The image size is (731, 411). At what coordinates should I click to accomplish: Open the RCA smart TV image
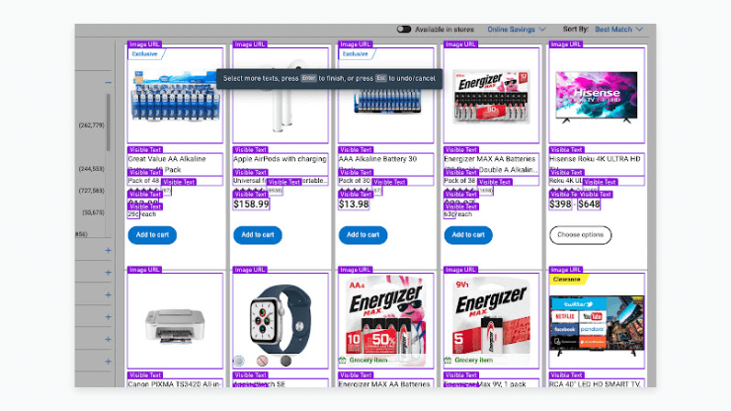(597, 321)
